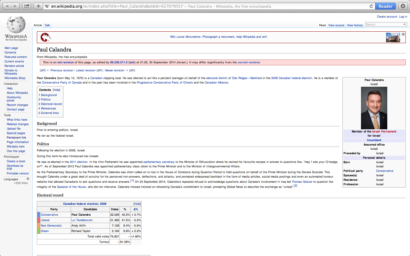Open the Green party link in table
Image resolution: width=410 pixels, height=256 pixels.
click(45, 231)
